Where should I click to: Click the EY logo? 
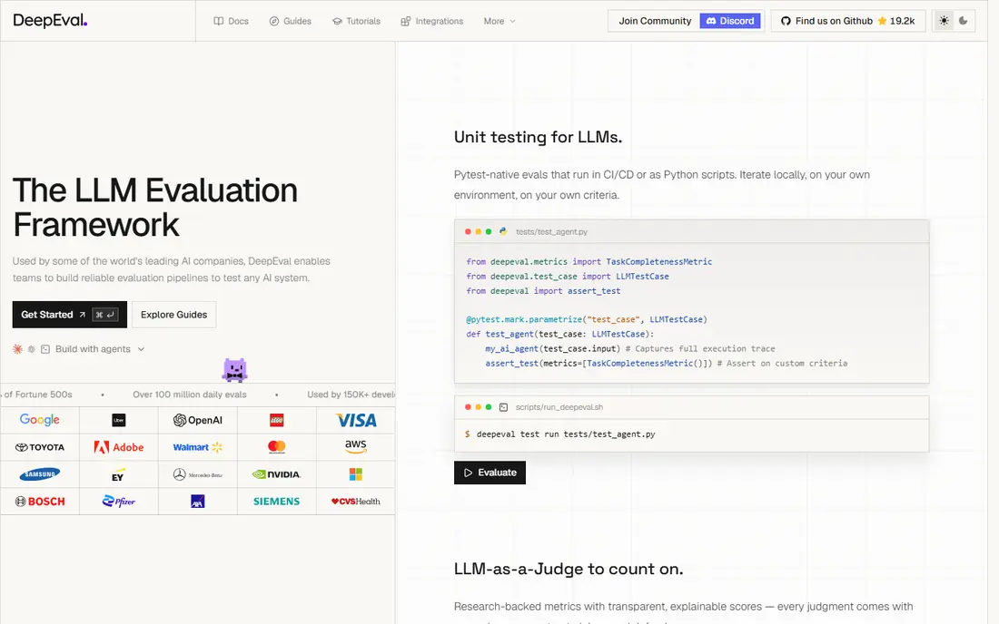point(118,475)
